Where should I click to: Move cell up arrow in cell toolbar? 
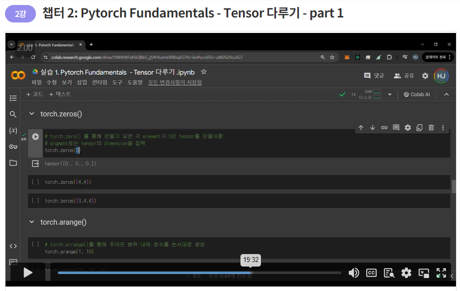pos(361,127)
